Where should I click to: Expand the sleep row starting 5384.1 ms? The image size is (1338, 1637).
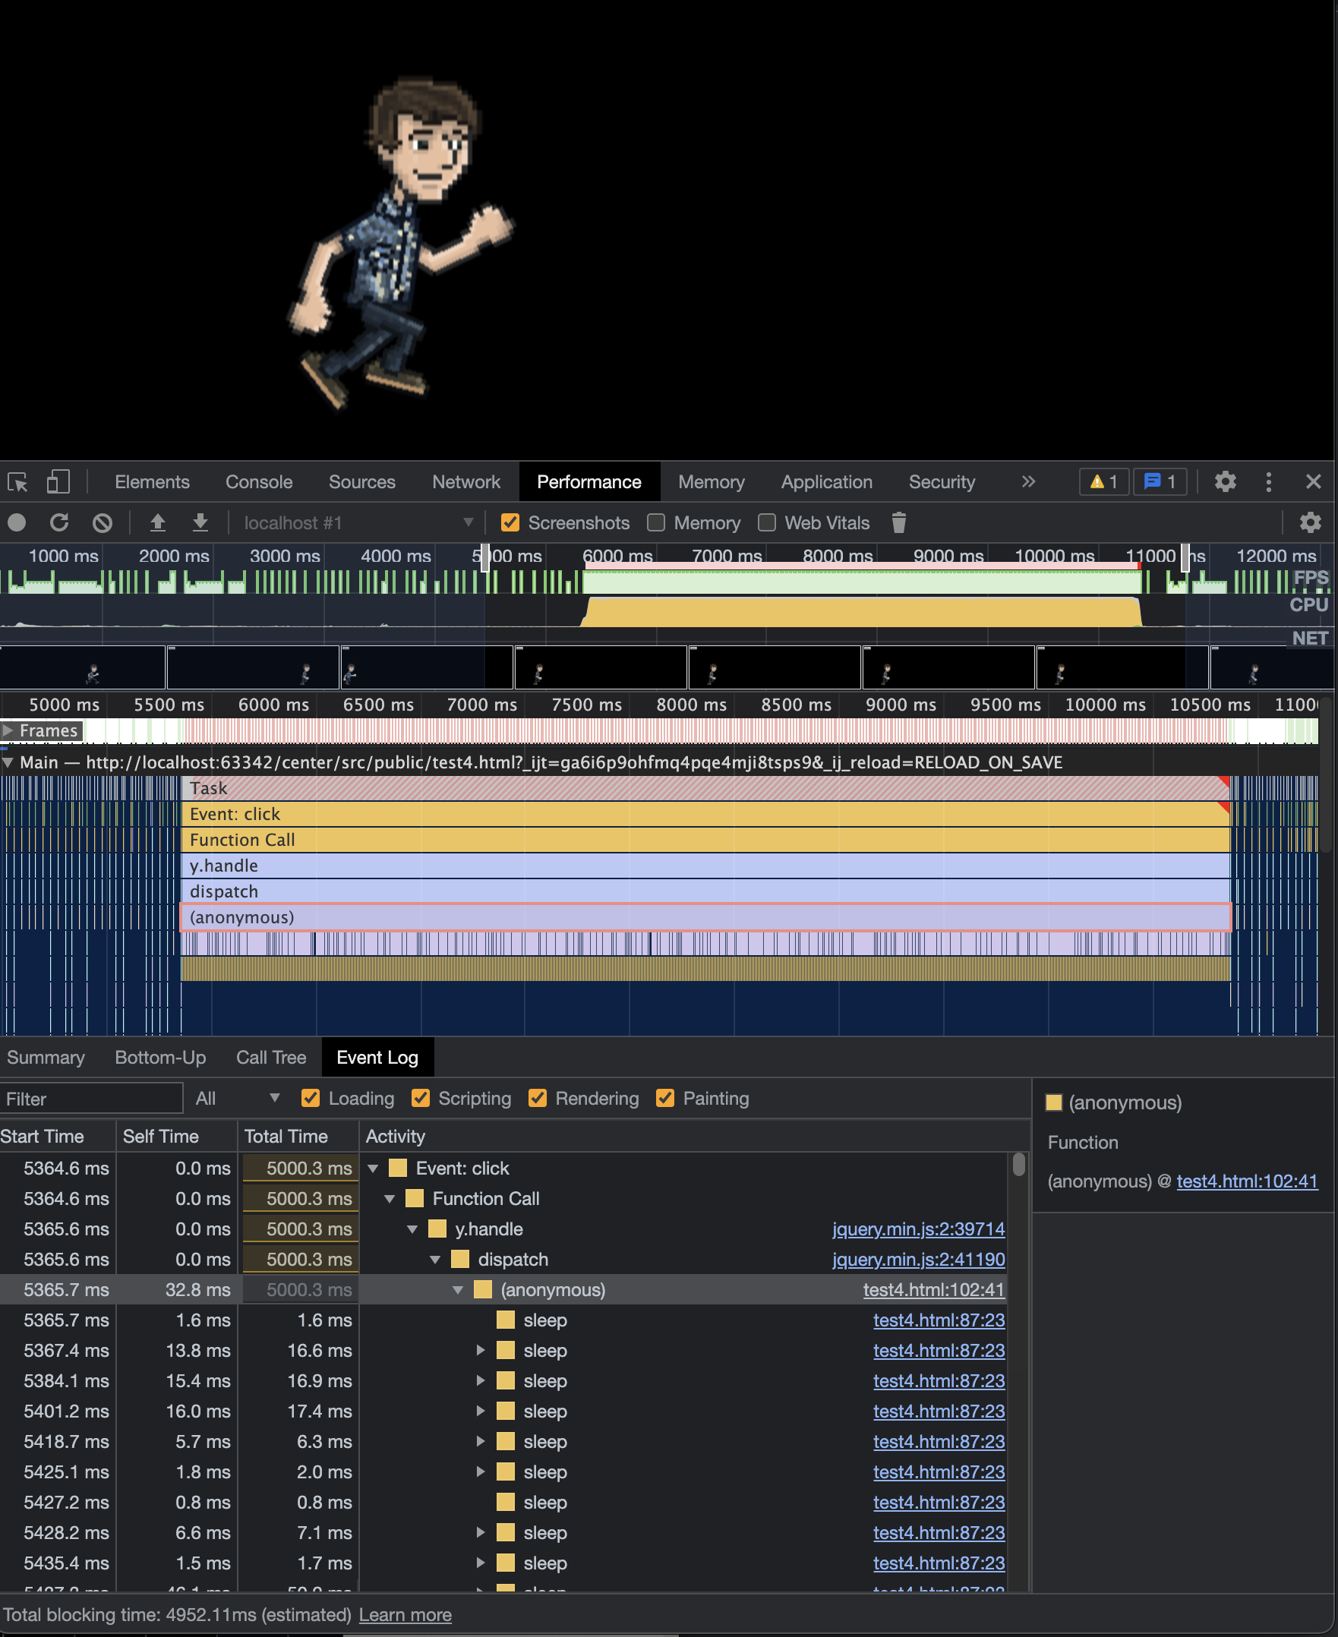pyautogui.click(x=480, y=1380)
